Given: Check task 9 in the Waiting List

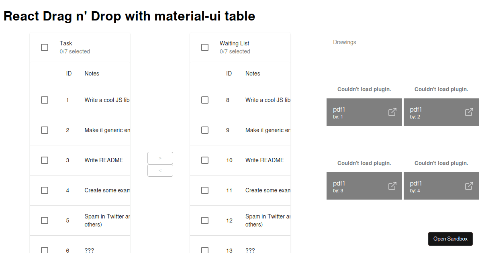Looking at the screenshot, I should click(205, 130).
